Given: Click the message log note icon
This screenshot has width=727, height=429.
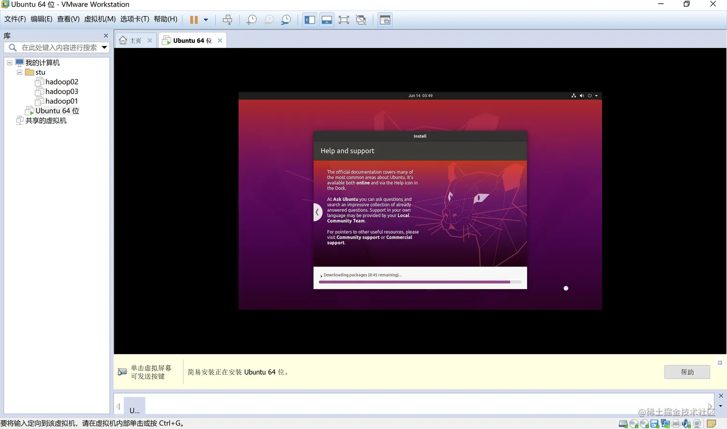Looking at the screenshot, I should click(x=712, y=424).
